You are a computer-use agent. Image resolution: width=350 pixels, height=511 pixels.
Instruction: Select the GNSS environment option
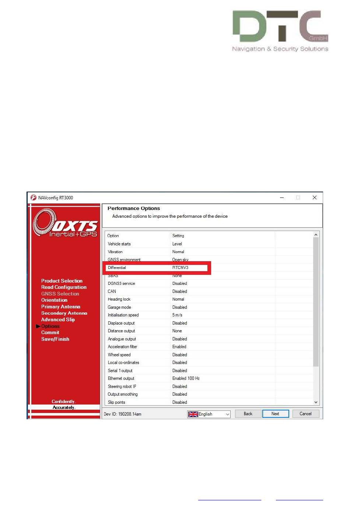(x=124, y=260)
